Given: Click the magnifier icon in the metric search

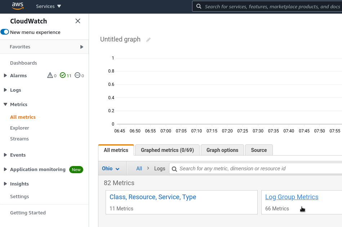Looking at the screenshot, I should [x=174, y=169].
